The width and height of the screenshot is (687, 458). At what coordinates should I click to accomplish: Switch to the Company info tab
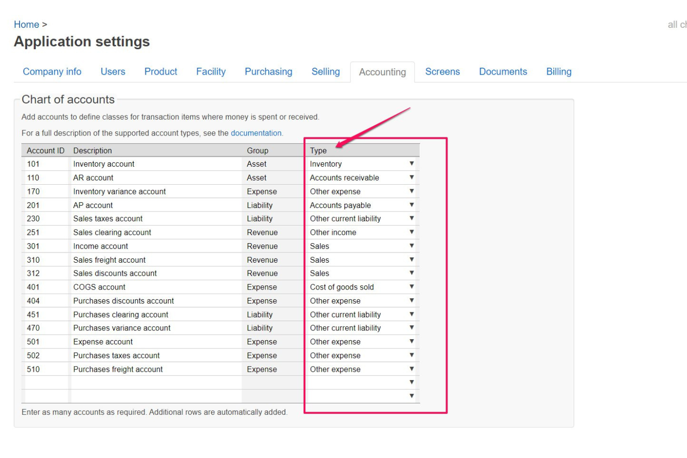(x=52, y=72)
